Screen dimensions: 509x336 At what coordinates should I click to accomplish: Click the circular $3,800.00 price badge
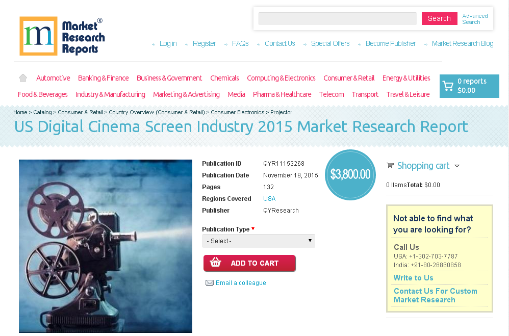tap(350, 174)
